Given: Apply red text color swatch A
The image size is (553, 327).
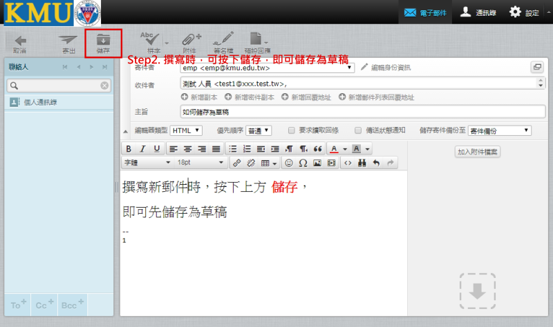Looking at the screenshot, I should coord(334,149).
